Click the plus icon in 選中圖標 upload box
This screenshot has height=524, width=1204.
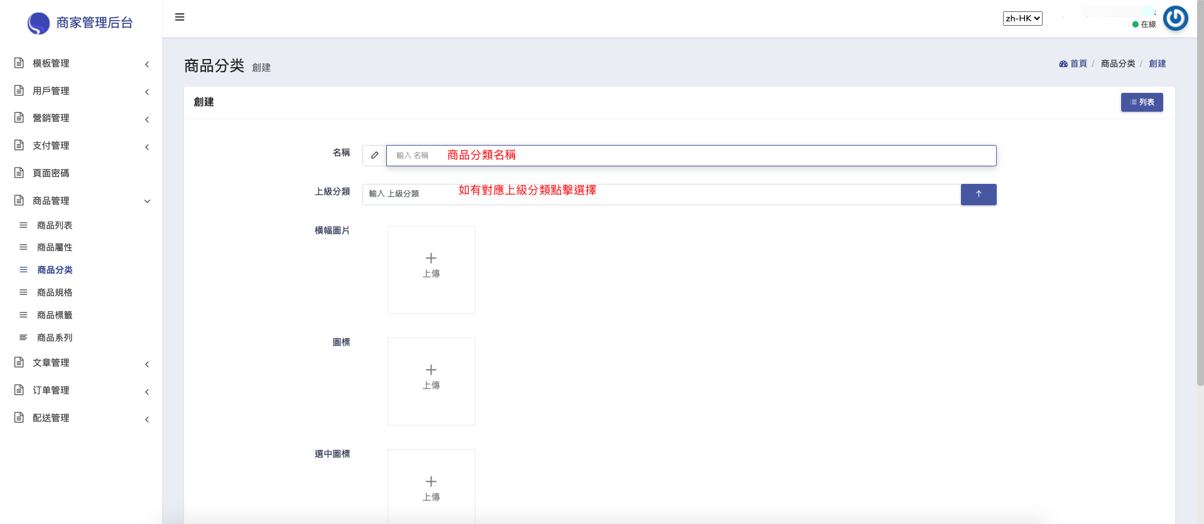click(431, 481)
